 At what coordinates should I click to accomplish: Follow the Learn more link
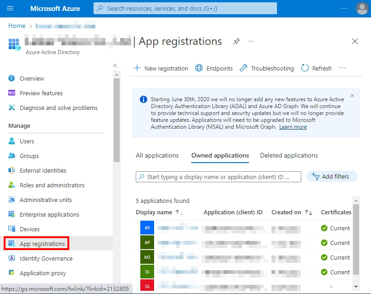[293, 127]
